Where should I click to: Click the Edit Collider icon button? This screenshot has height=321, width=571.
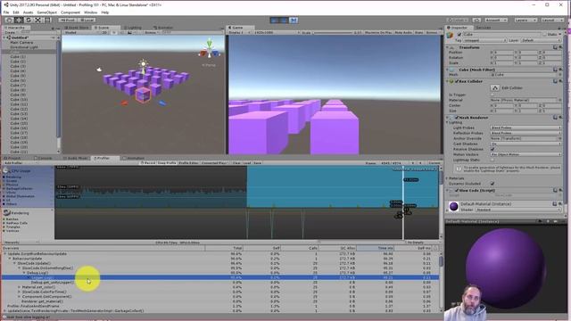pyautogui.click(x=494, y=87)
